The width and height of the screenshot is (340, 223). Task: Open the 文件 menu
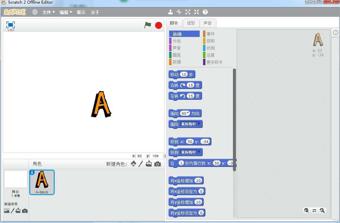(x=48, y=12)
